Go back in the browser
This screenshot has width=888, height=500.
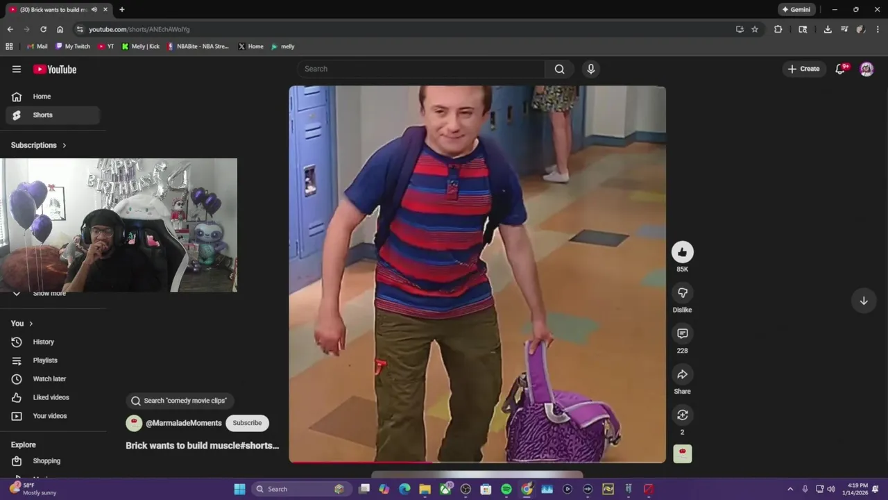(x=10, y=29)
